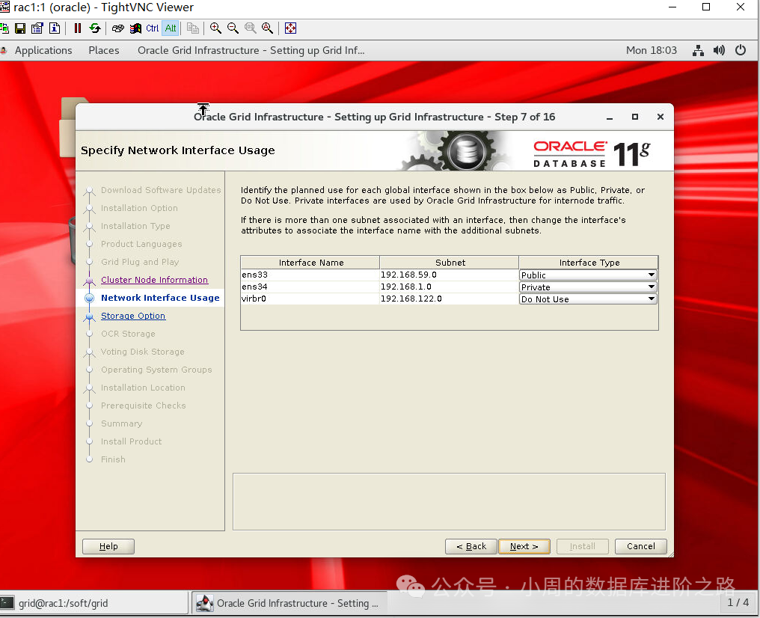Click the Cancel button

(641, 546)
